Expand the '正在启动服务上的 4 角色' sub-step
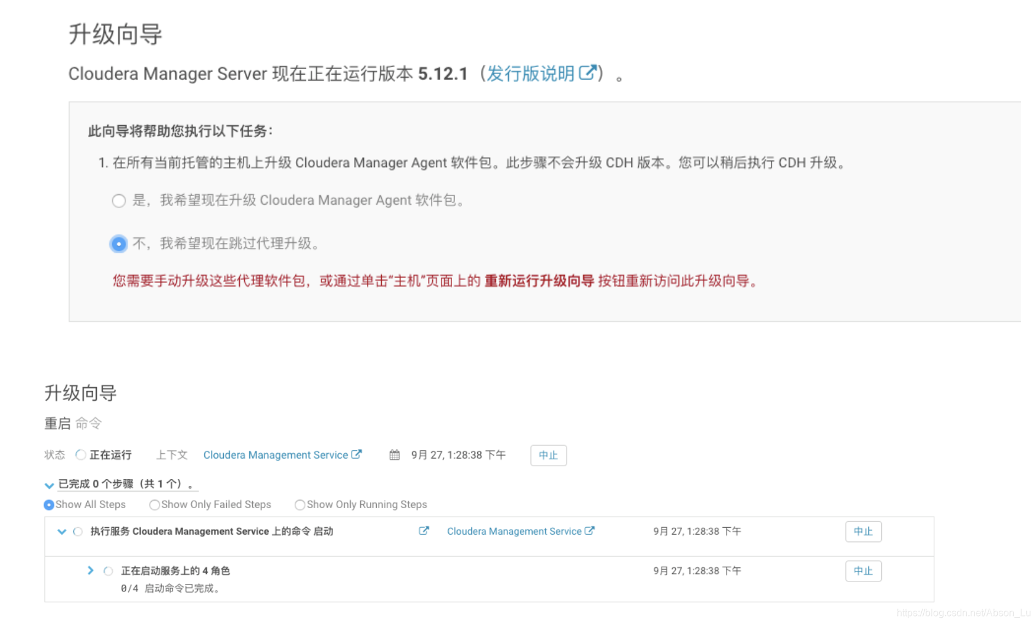 coord(90,570)
